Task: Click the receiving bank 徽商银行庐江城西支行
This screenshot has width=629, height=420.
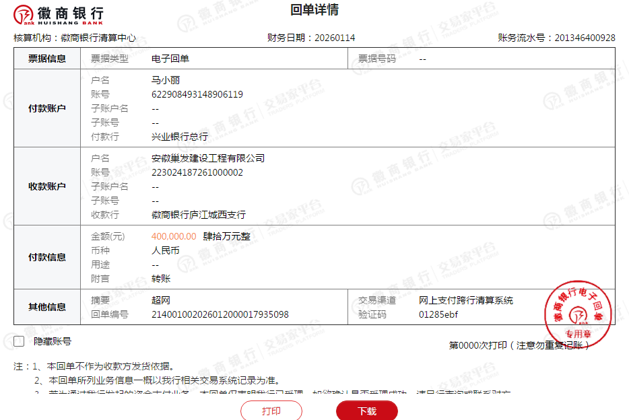Action: (199, 215)
